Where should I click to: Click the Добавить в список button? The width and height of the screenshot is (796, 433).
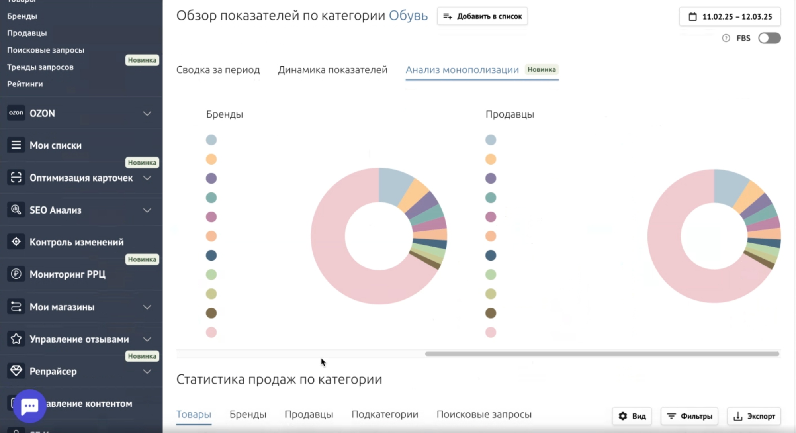tap(482, 16)
